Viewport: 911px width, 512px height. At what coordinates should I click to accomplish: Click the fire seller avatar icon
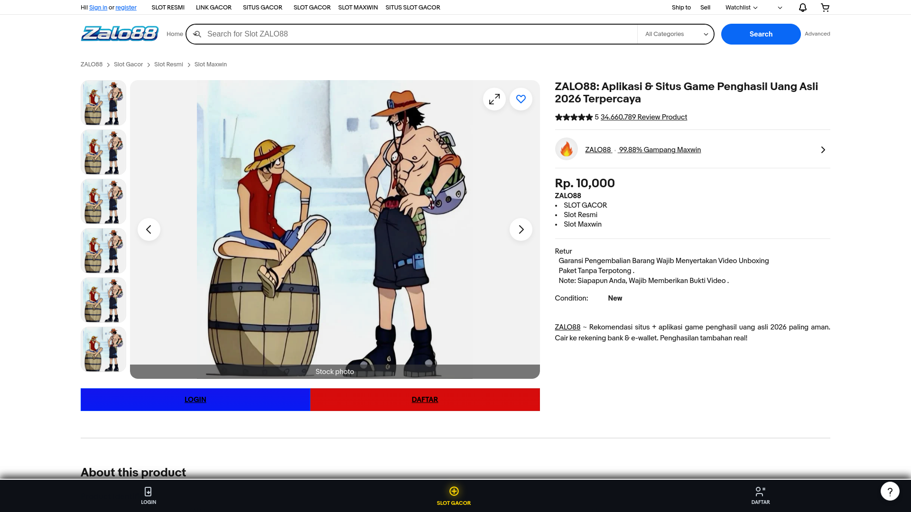point(567,149)
